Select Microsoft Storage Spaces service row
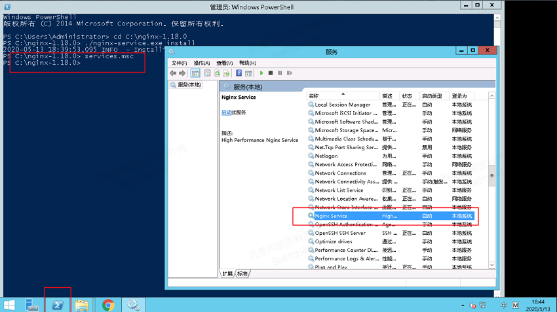Viewport: 557px width, 312px height. coord(391,130)
